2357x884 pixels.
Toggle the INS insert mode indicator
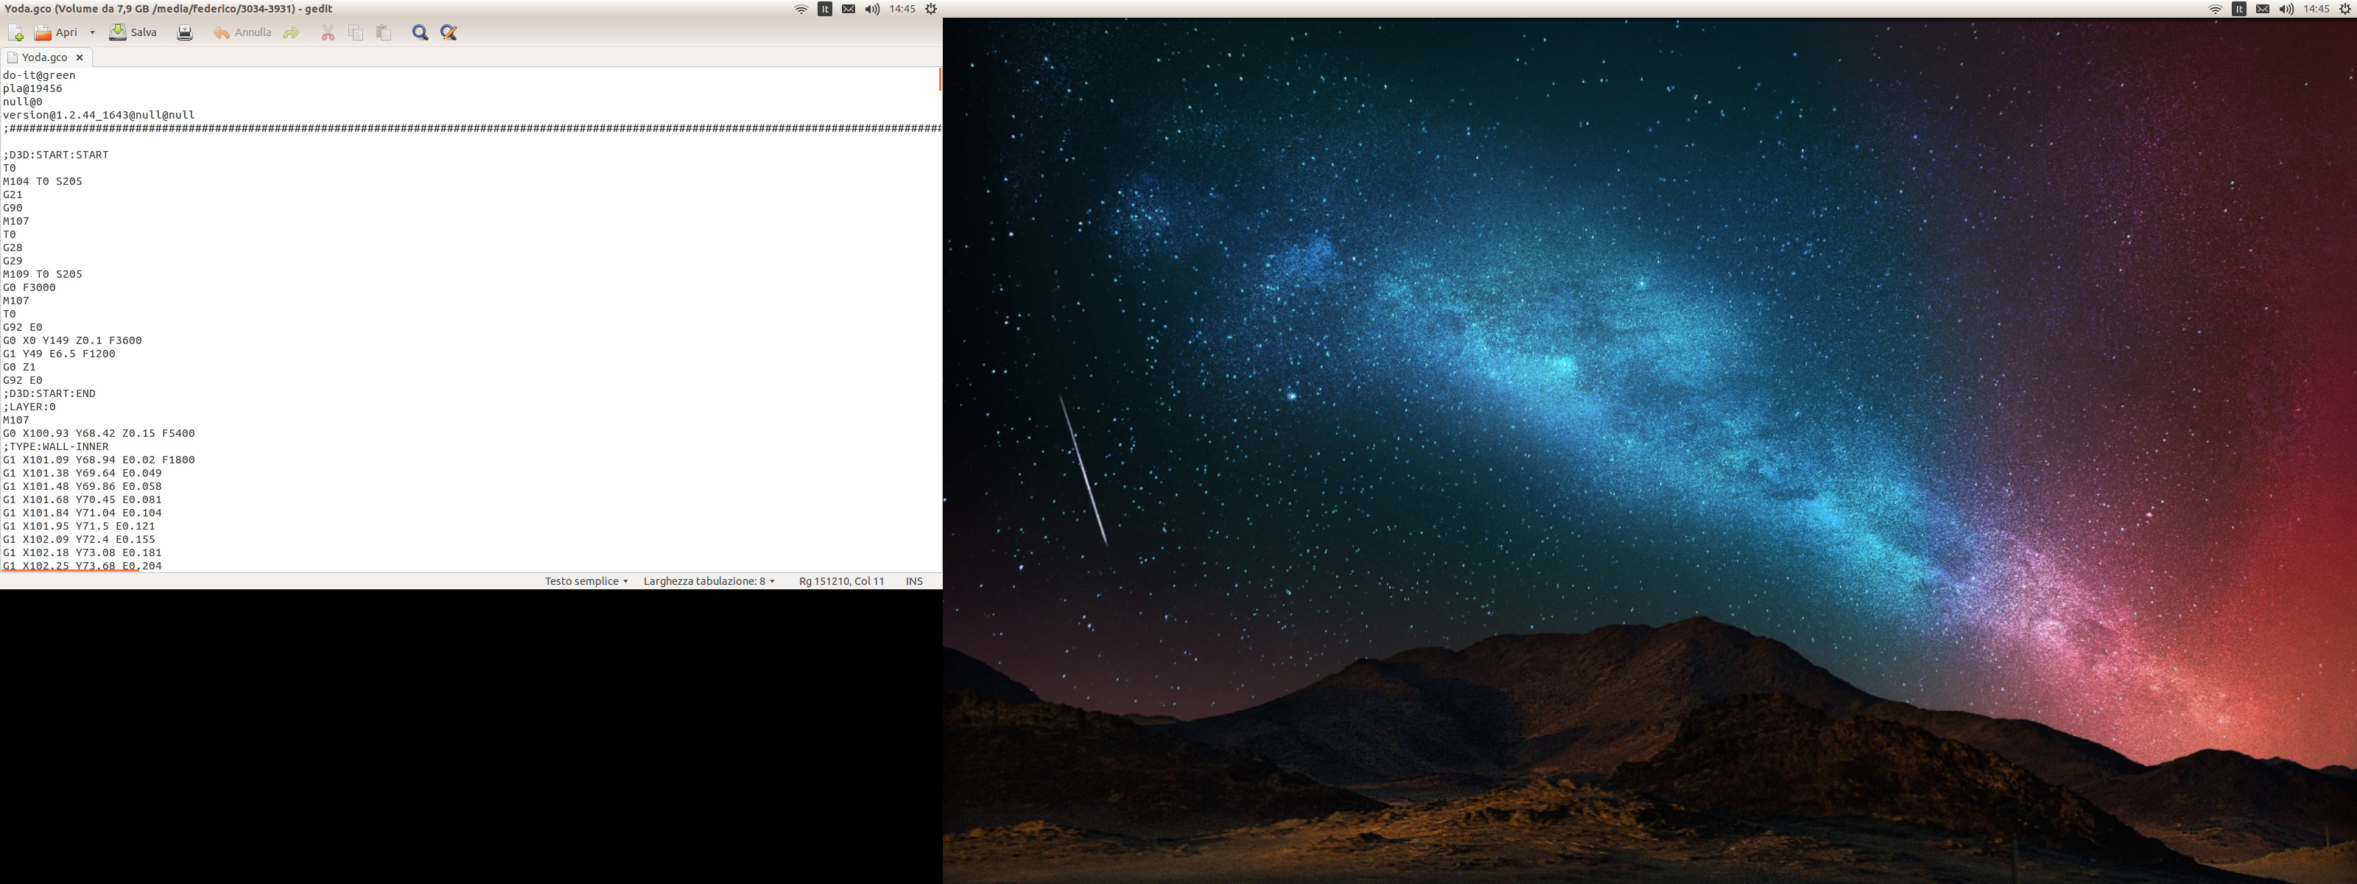913,581
